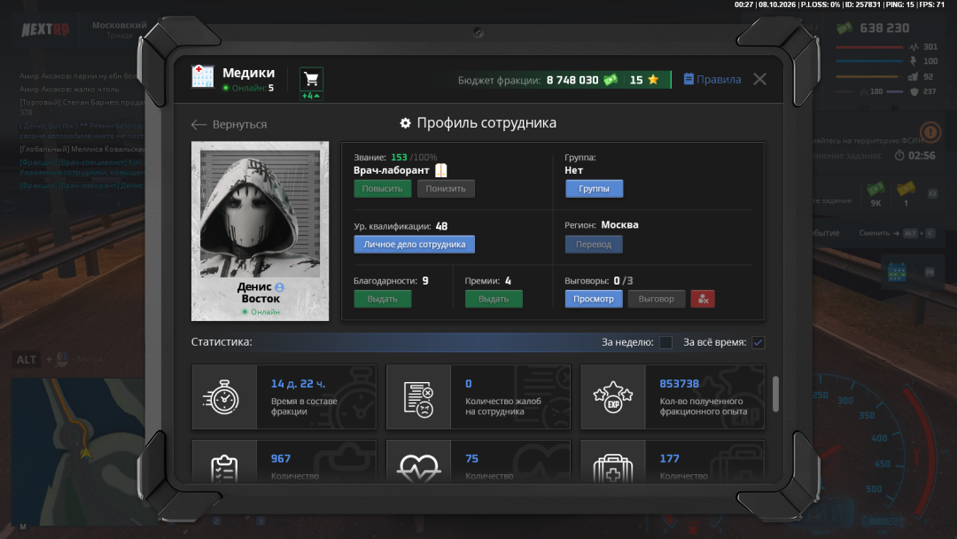Image resolution: width=957 pixels, height=539 pixels.
Task: Click the 853738 faction experience value
Action: tap(680, 384)
